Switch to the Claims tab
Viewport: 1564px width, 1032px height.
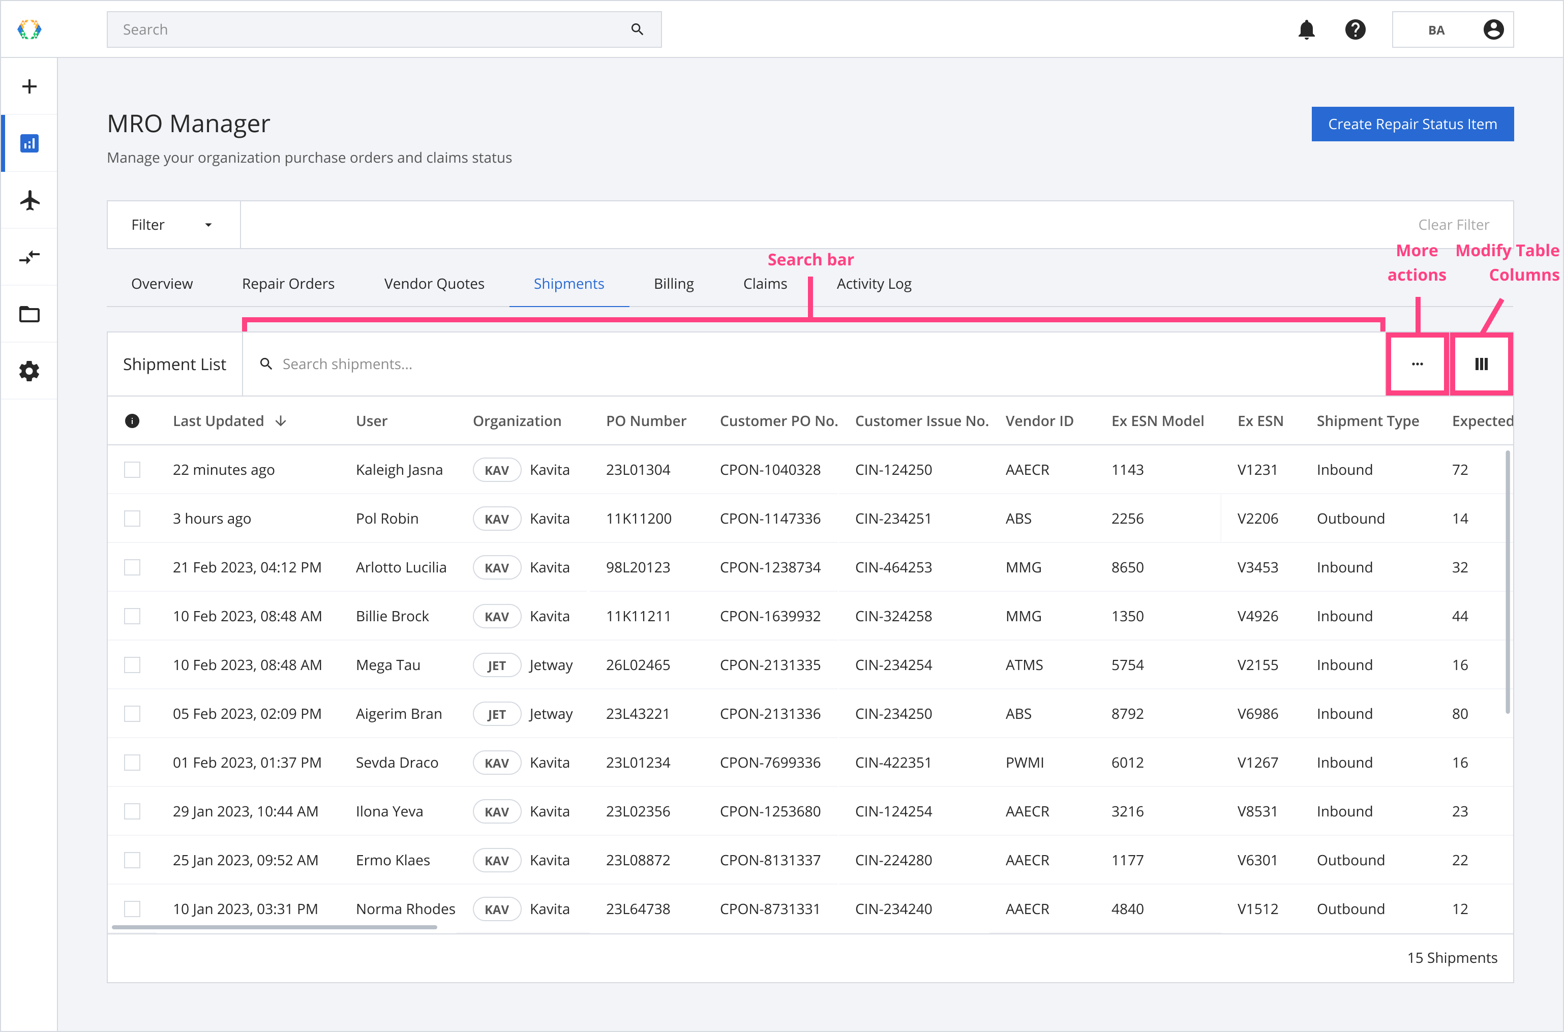pyautogui.click(x=765, y=284)
